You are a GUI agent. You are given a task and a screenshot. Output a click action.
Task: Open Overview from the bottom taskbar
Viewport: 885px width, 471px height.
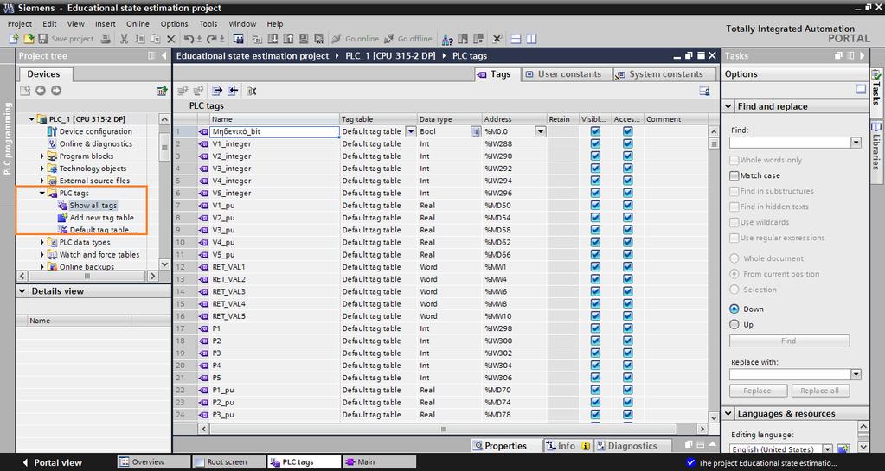153,462
